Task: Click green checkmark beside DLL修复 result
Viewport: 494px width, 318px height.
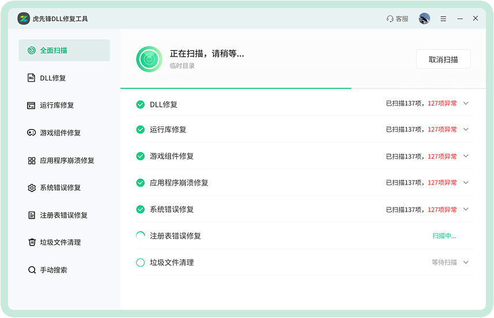Action: pos(140,104)
